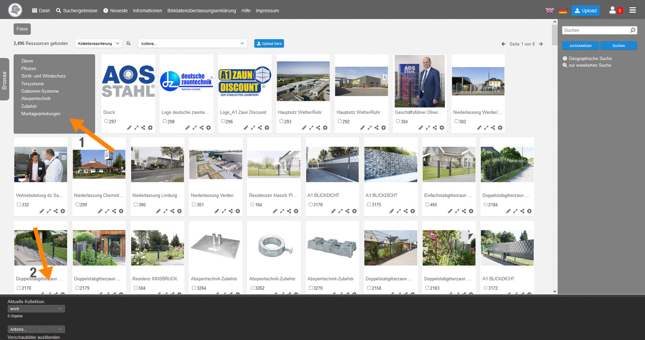
Task: Click the zurücksetzen button
Action: (x=580, y=46)
